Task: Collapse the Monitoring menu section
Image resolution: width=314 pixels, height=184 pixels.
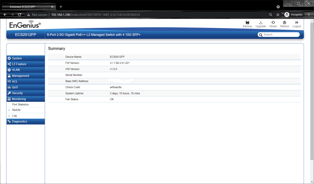Action: point(26,99)
